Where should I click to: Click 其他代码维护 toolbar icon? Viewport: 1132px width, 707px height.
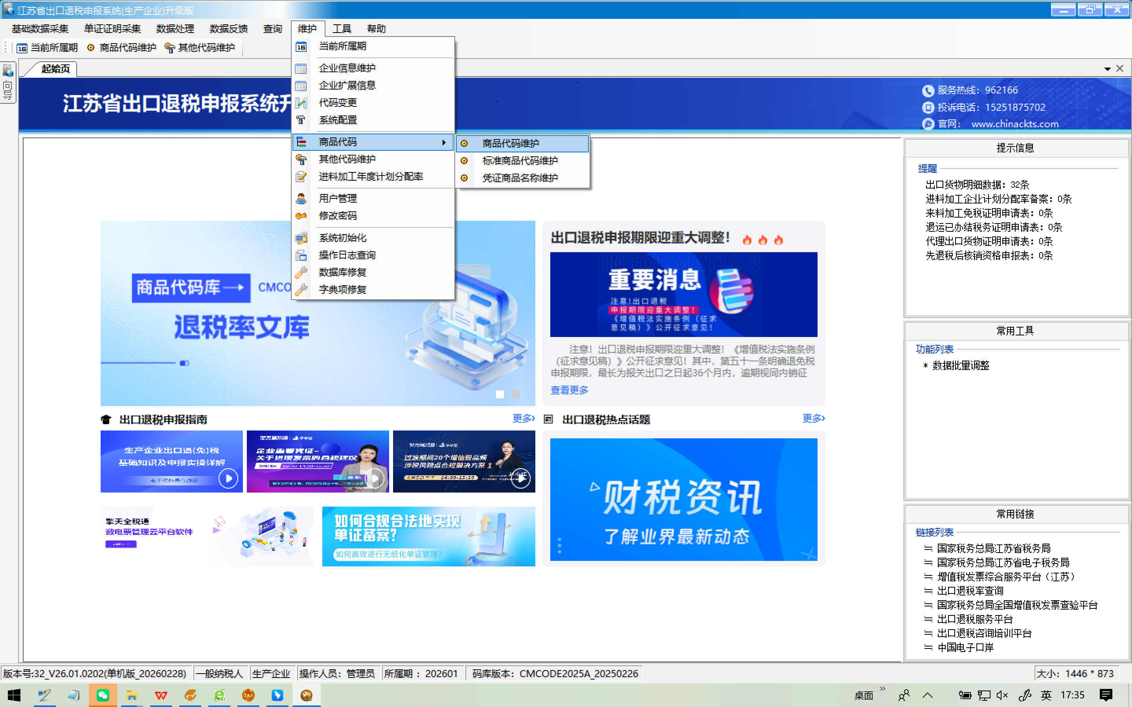click(170, 48)
